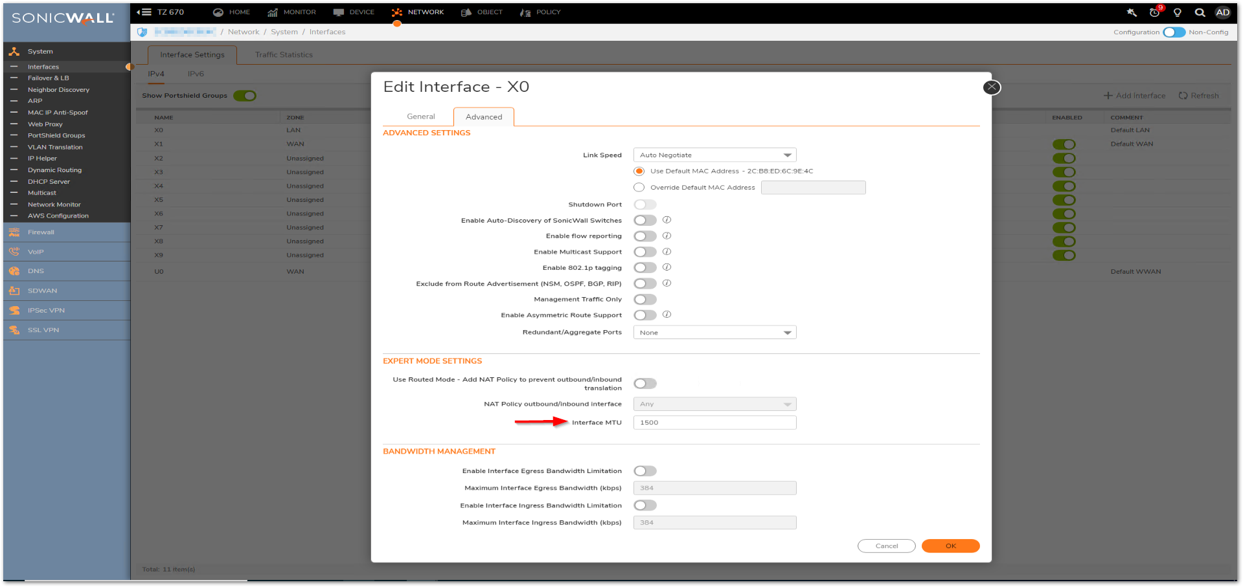
Task: Open the Firewall section in the sidebar
Action: click(67, 232)
